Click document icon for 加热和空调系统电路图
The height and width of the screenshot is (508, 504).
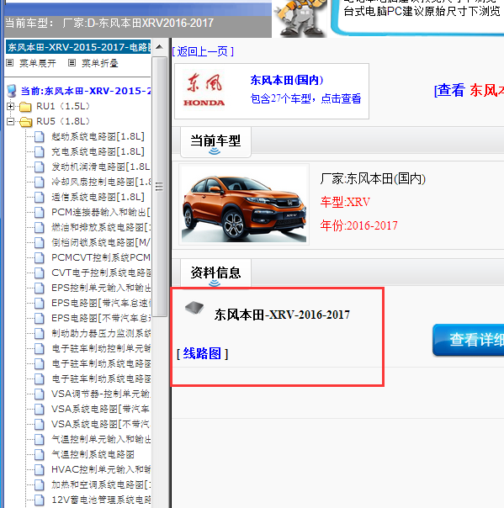(40, 484)
